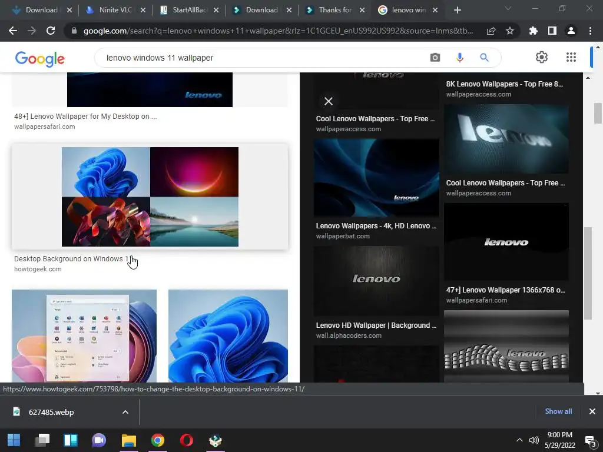603x452 pixels.
Task: Open the Windows 11 Start menu screenshot thumbnail
Action: pyautogui.click(x=84, y=335)
